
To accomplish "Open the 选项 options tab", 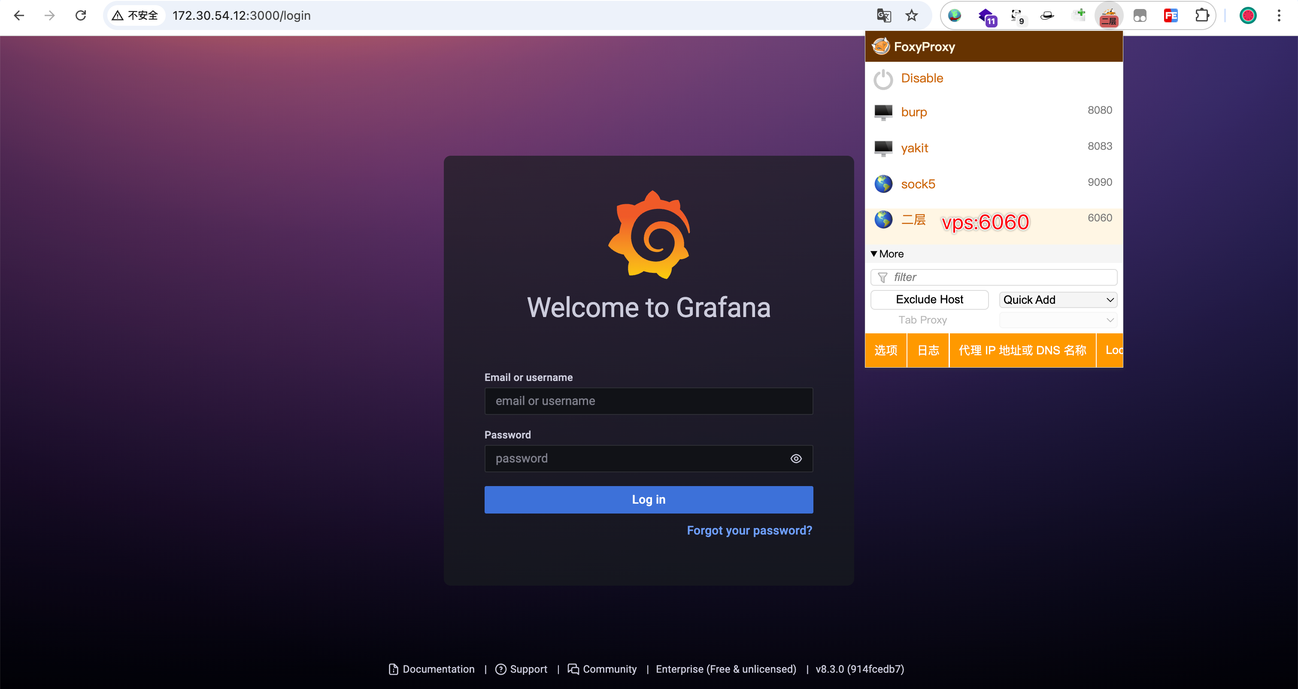I will (886, 350).
